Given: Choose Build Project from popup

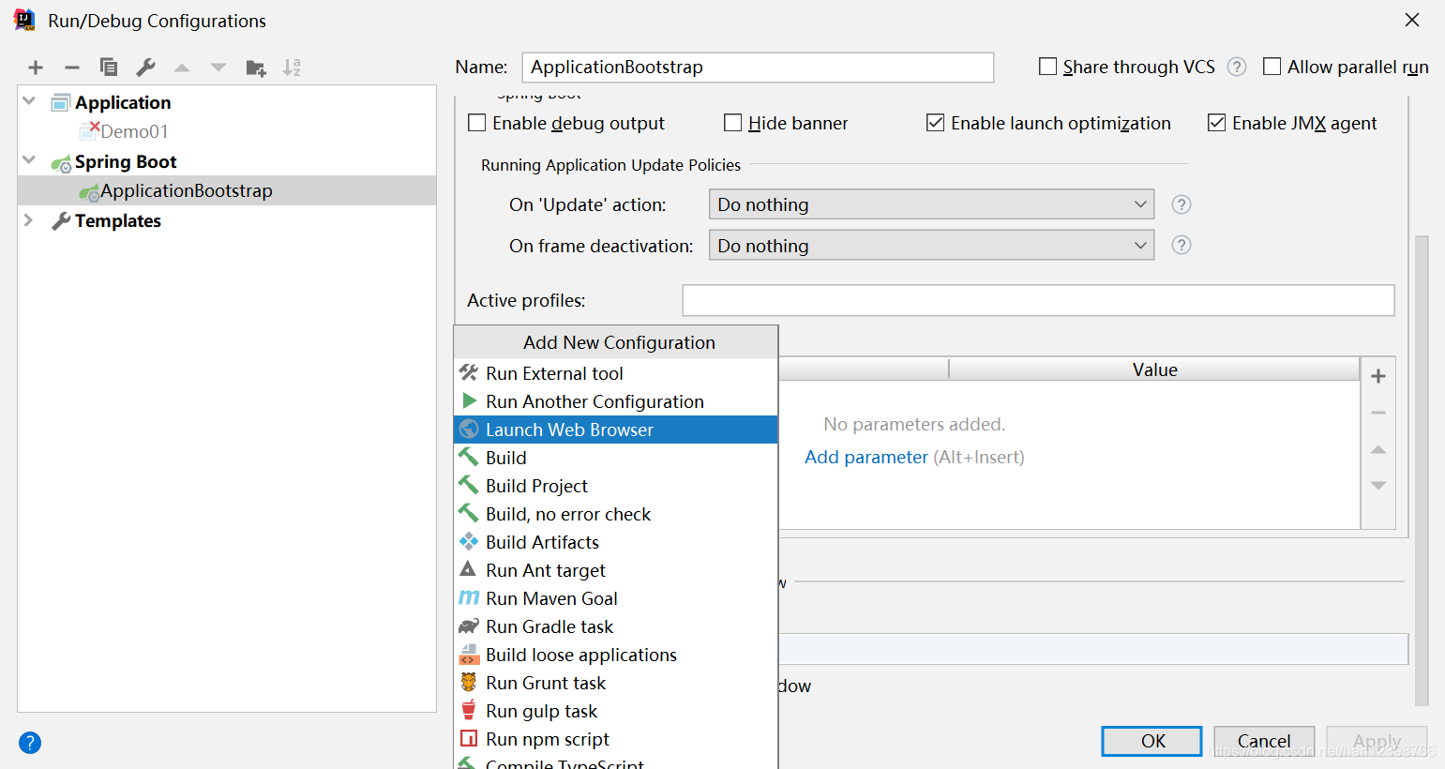Looking at the screenshot, I should coord(616,486).
